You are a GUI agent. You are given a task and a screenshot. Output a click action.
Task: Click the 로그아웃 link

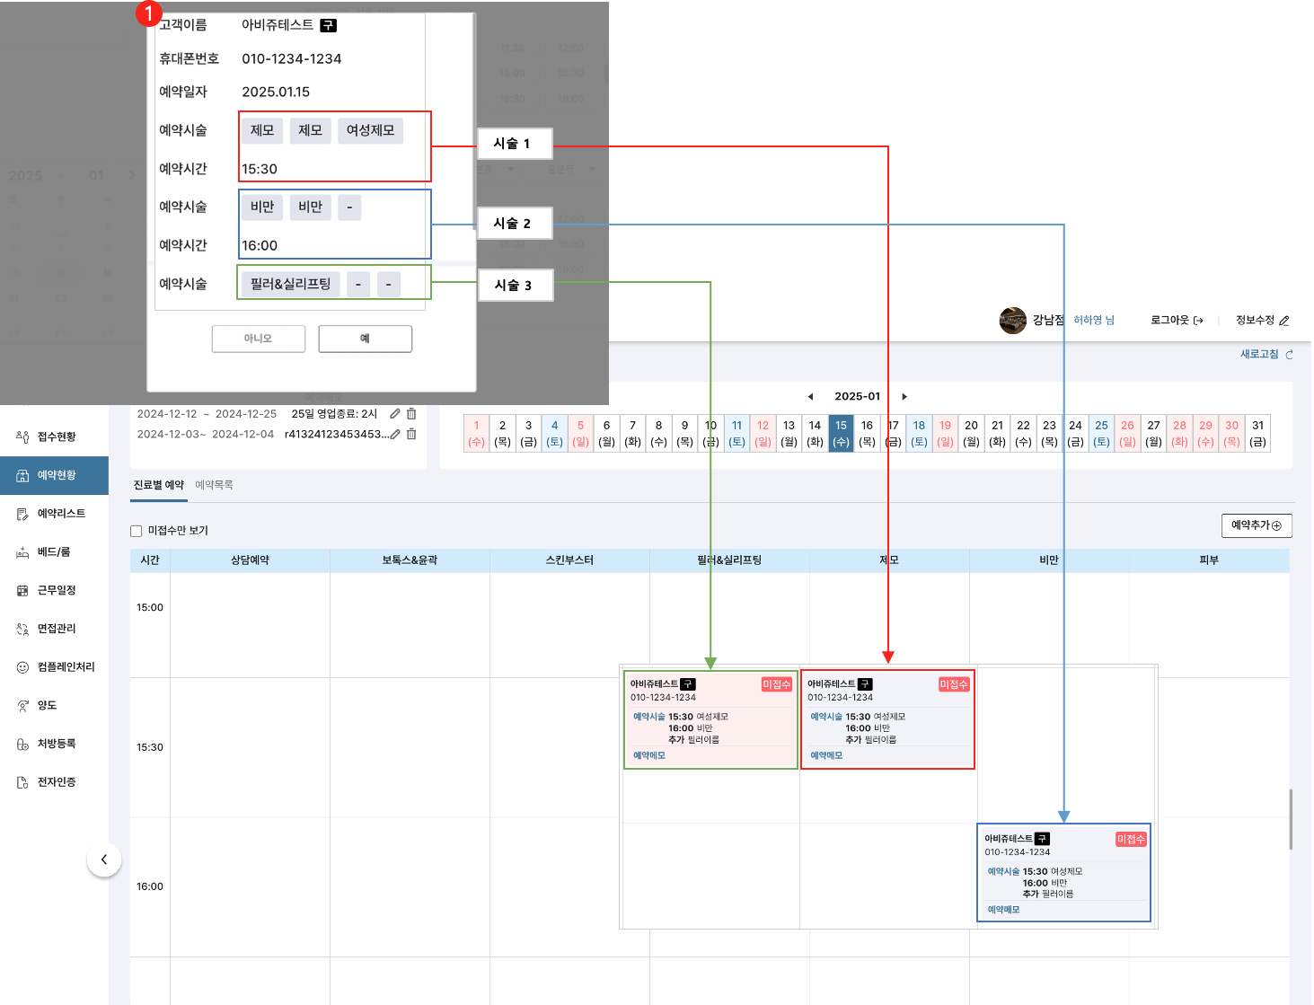1177,320
